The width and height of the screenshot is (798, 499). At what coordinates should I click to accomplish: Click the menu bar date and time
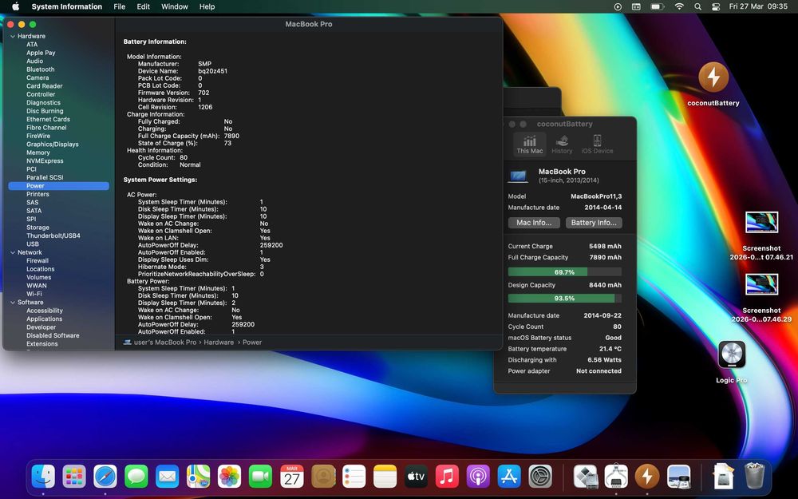[x=758, y=6]
